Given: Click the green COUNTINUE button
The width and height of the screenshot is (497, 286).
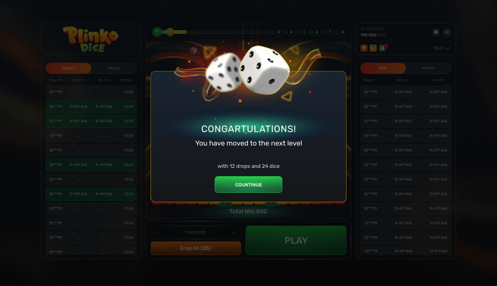Looking at the screenshot, I should (248, 185).
